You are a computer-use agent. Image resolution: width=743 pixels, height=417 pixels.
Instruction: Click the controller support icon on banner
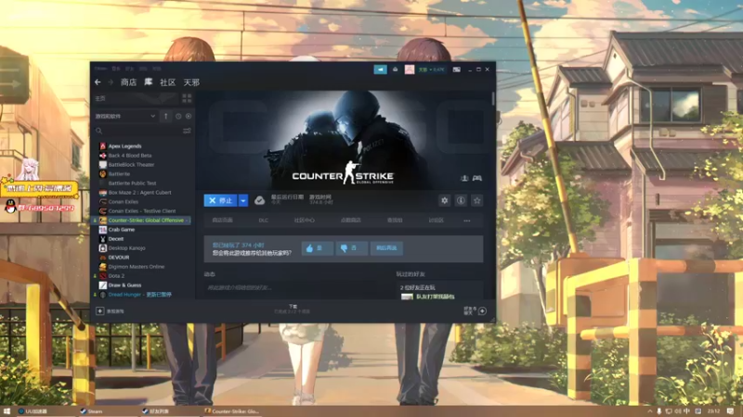pyautogui.click(x=477, y=178)
